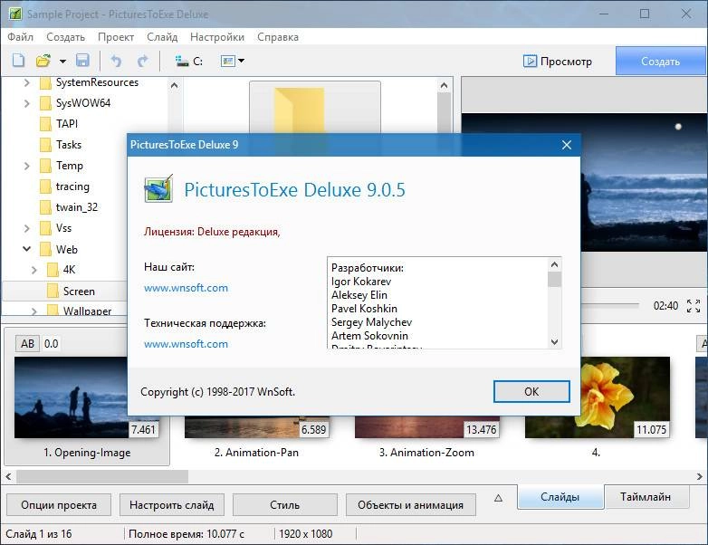This screenshot has height=545, width=708.
Task: Select the TAPI folder in tree
Action: [67, 124]
